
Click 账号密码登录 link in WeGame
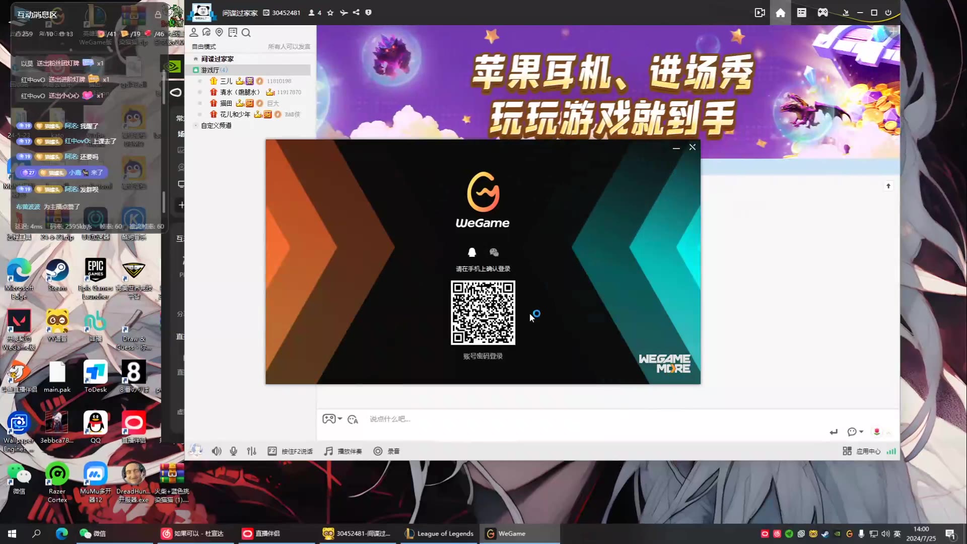coord(483,356)
